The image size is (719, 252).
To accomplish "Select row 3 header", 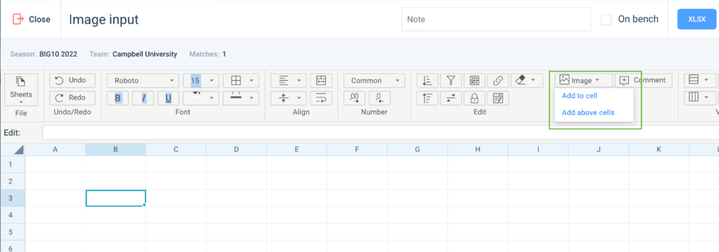I will pyautogui.click(x=13, y=198).
